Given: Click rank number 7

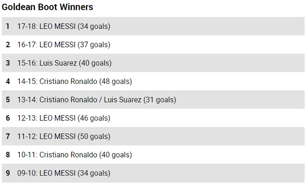Looking at the screenshot, I should tap(8, 136).
